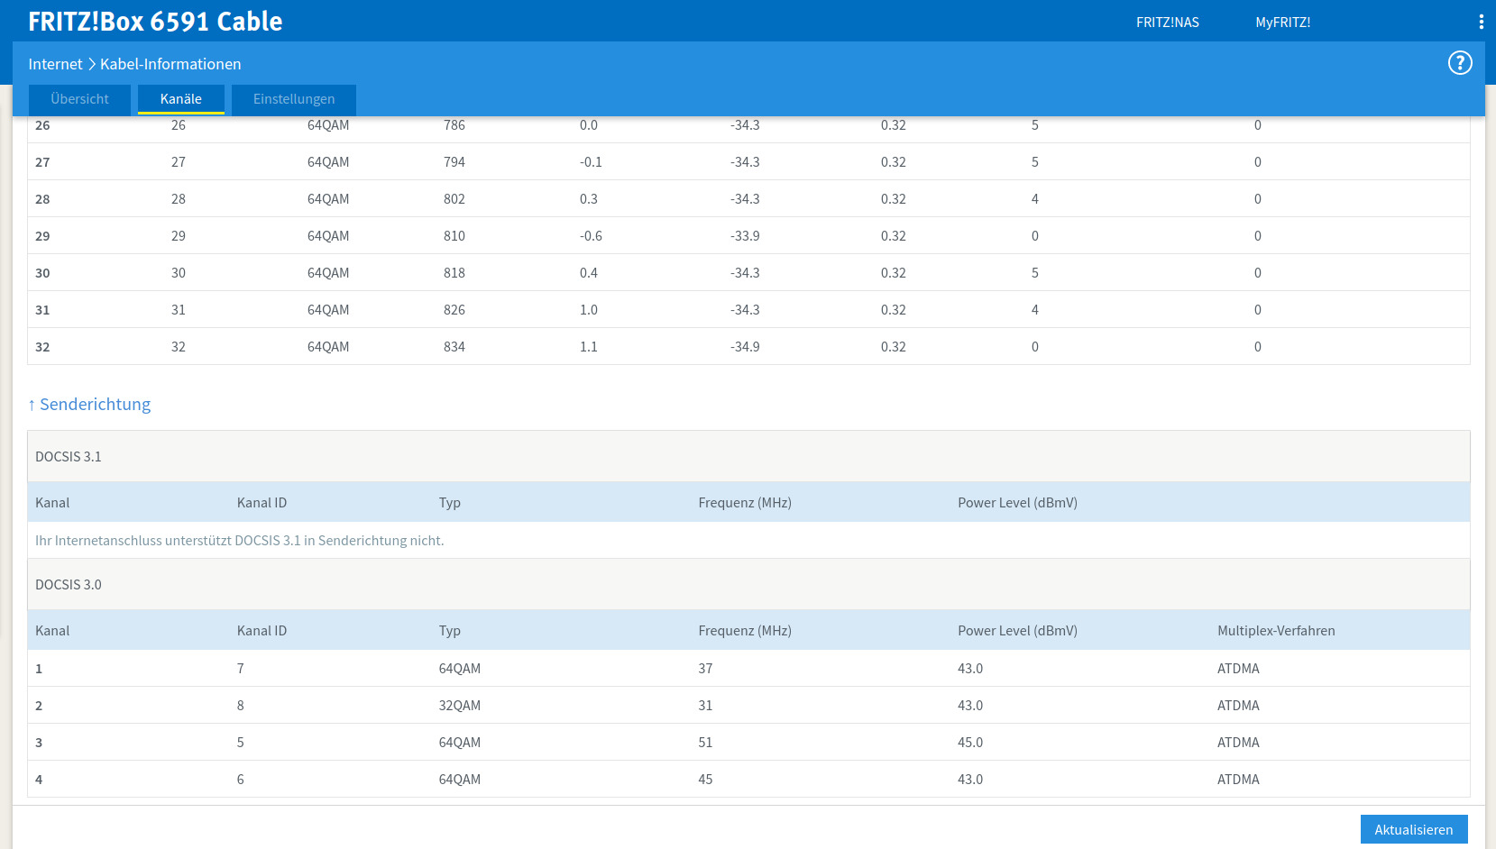Click the DOCSIS 3.0 section header
Screen dimensions: 1496x849
pyautogui.click(x=69, y=585)
